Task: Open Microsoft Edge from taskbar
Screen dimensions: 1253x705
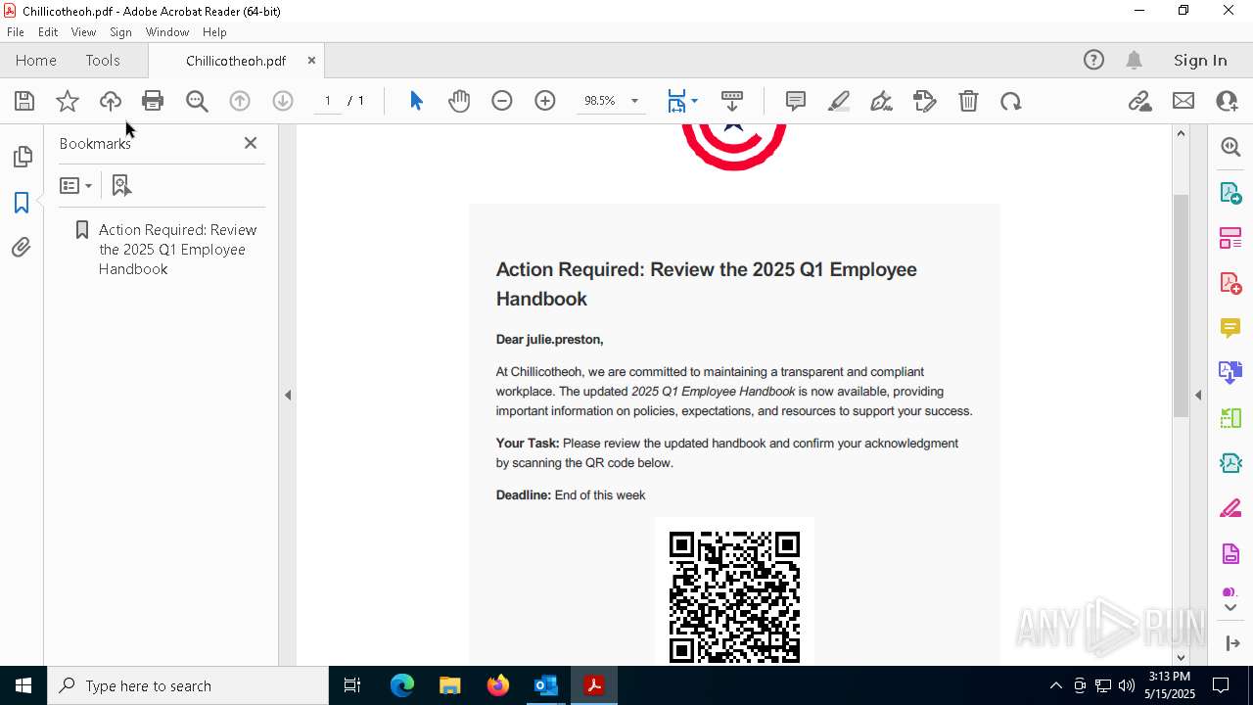Action: point(402,685)
